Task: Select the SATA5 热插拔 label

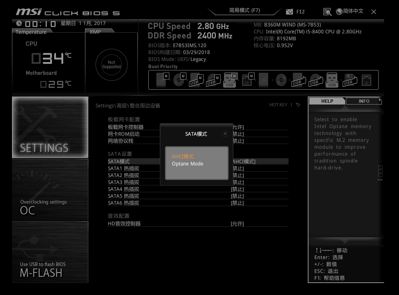Action: (124, 196)
